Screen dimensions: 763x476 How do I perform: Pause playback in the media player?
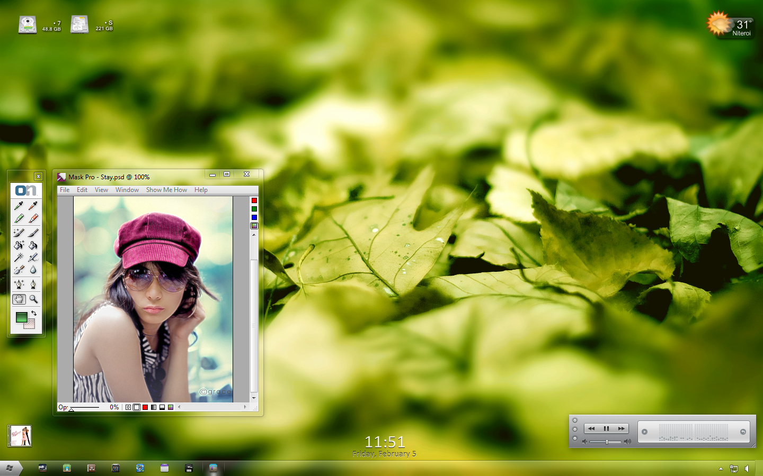tap(606, 429)
